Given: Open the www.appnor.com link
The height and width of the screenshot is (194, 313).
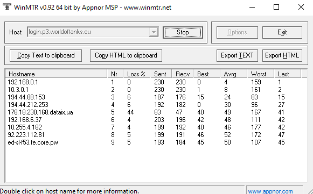Looking at the screenshot, I should (270, 191).
